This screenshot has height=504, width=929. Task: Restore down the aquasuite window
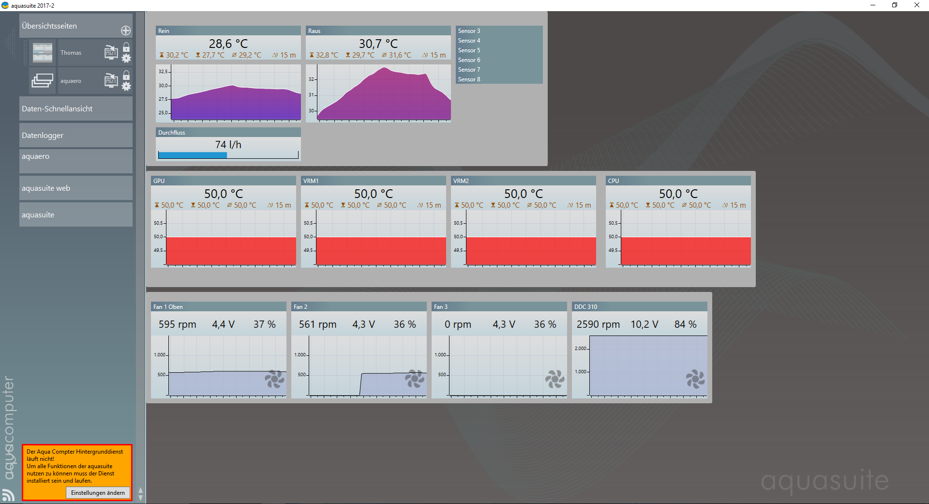tap(895, 5)
